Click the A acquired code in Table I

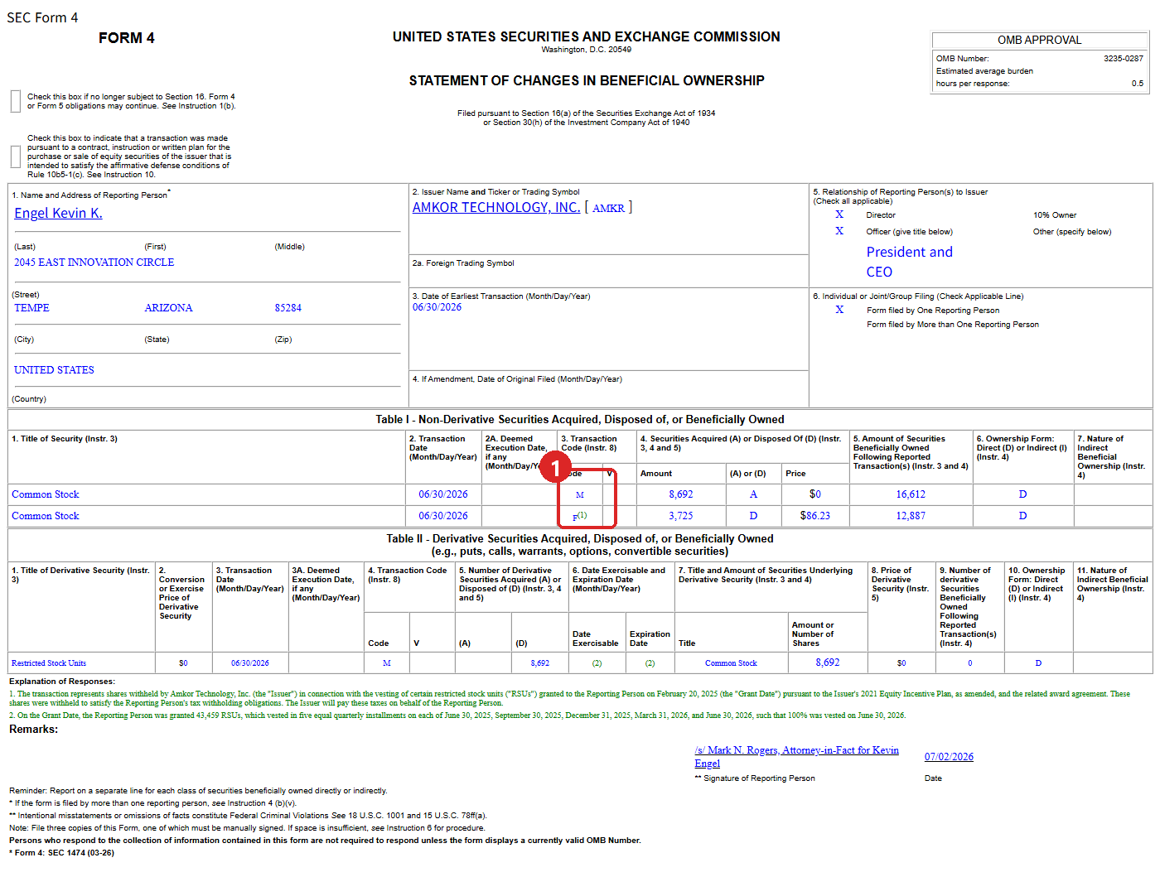click(x=753, y=494)
